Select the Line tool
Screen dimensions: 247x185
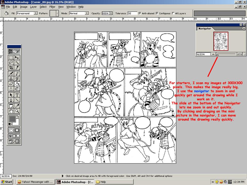click(17, 100)
